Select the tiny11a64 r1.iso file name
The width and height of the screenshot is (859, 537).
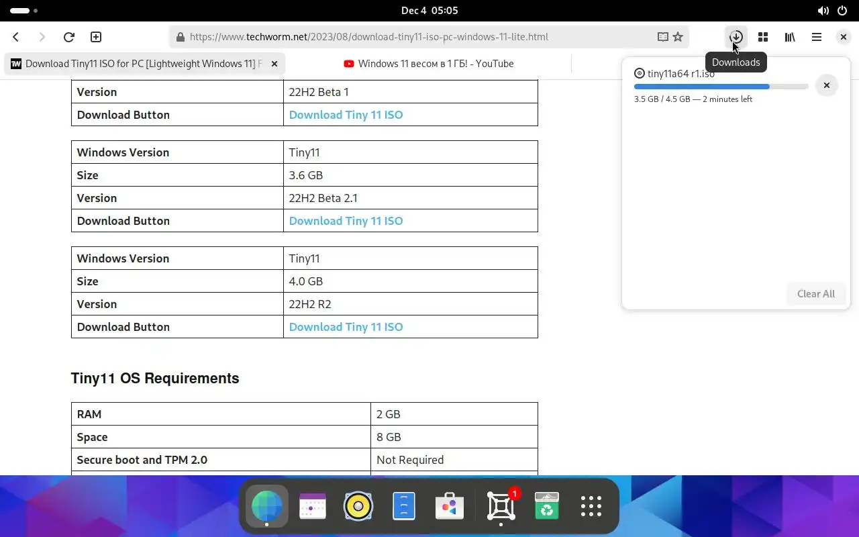tap(681, 74)
